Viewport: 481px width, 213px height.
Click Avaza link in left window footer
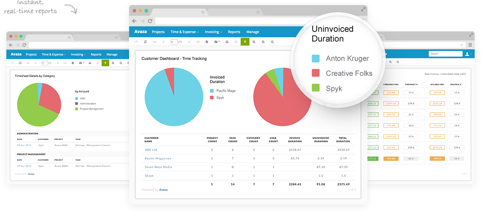tap(31, 174)
